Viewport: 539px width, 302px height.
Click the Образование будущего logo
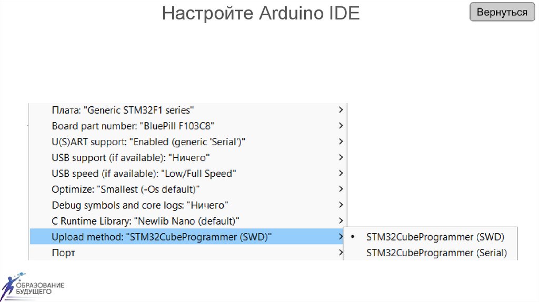[33, 287]
